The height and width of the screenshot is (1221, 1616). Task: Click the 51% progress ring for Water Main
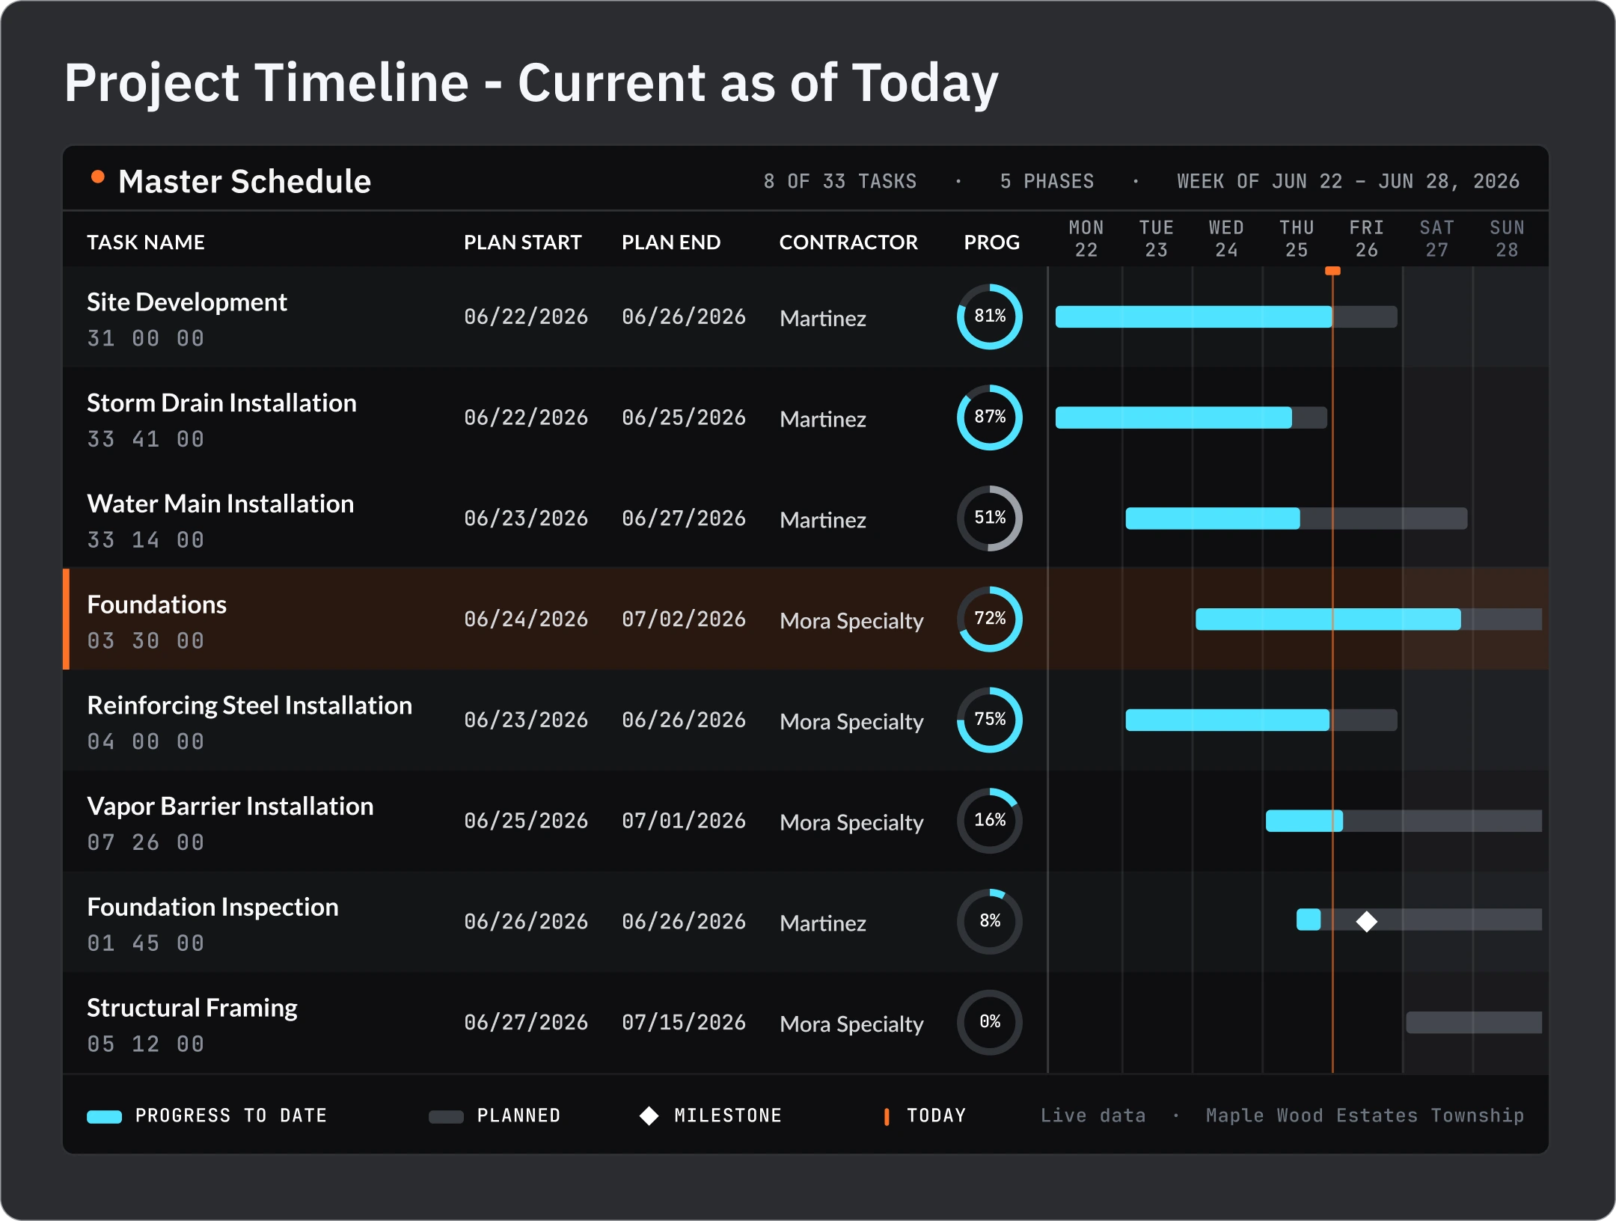pos(989,518)
